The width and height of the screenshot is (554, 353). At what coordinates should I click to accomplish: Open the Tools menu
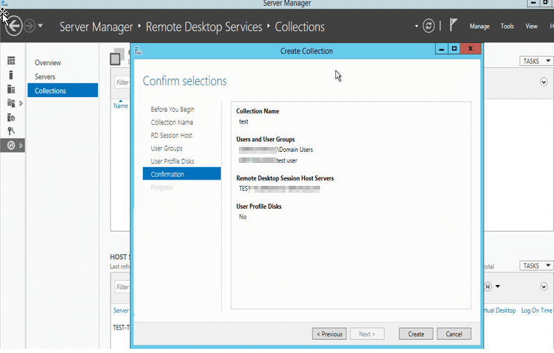click(x=507, y=26)
